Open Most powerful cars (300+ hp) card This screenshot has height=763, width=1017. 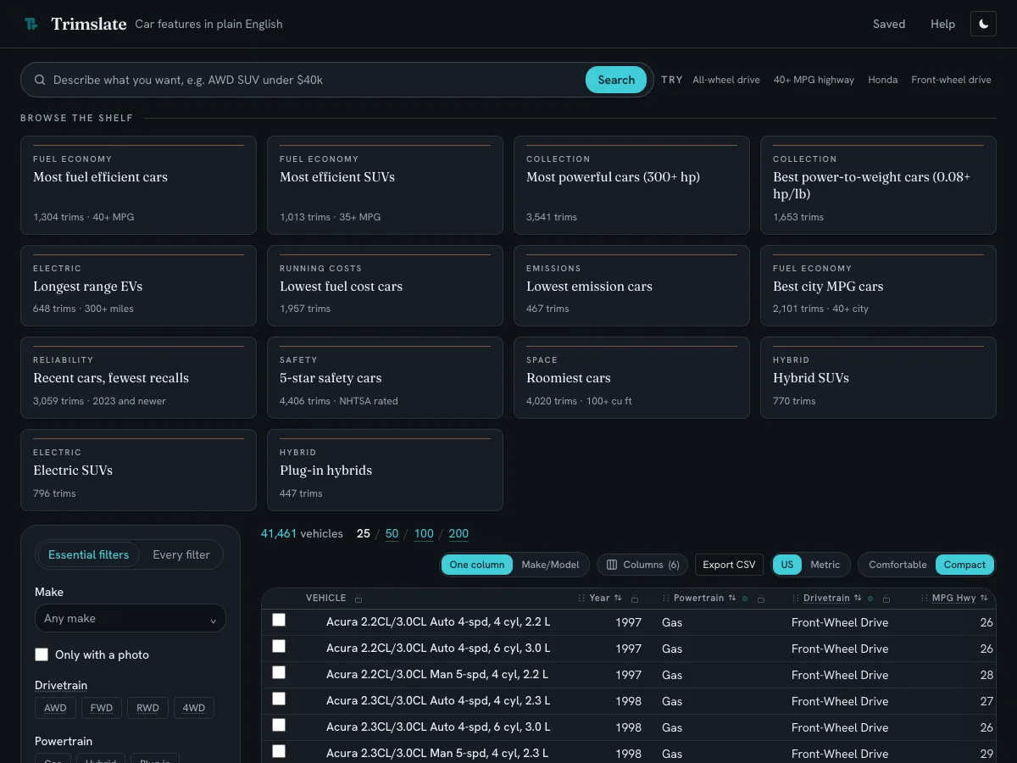631,185
